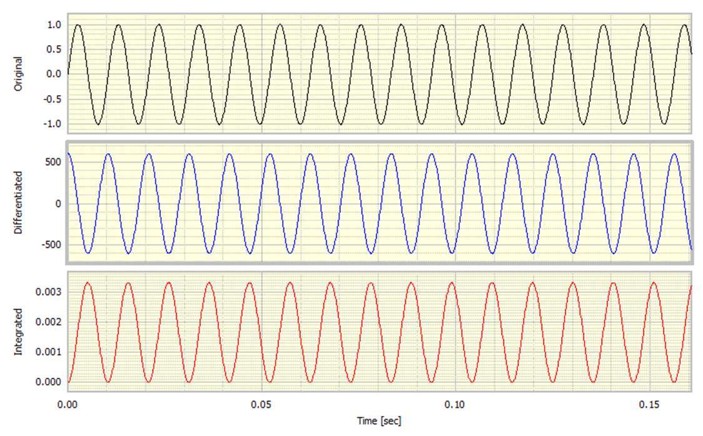Viewport: 703px width, 436px height.
Task: Click the 'Time [sec]' axis title
Action: [379, 420]
